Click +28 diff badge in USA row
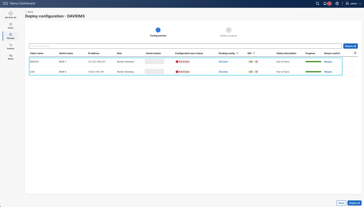The height and width of the screenshot is (207, 364). pos(250,72)
